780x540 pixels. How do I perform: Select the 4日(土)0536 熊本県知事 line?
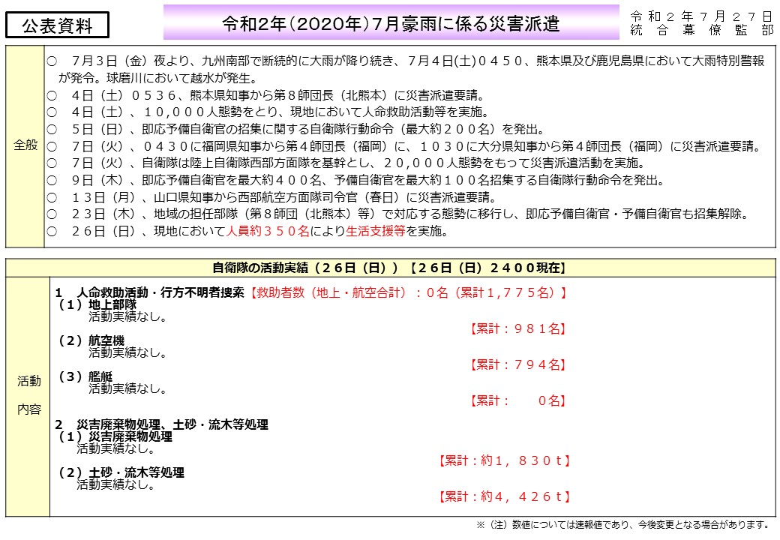pyautogui.click(x=265, y=95)
